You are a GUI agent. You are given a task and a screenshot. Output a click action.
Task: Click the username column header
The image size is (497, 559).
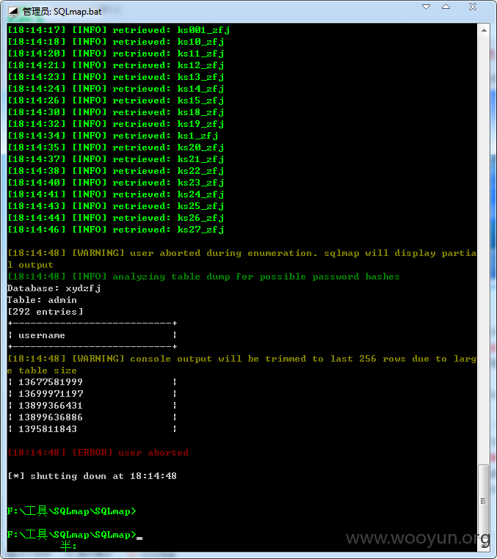42,335
